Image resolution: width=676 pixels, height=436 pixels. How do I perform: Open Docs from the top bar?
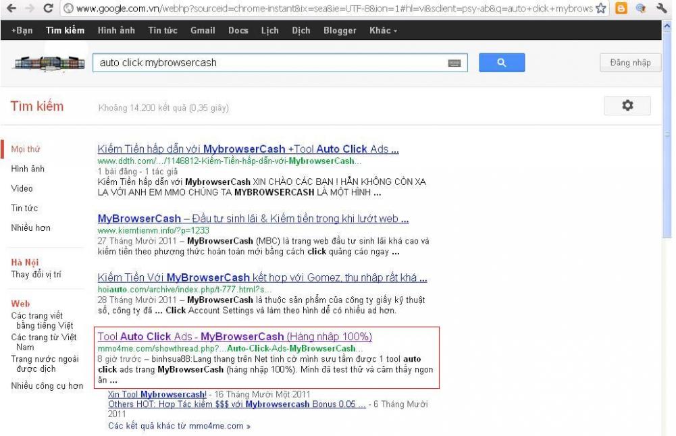coord(238,30)
